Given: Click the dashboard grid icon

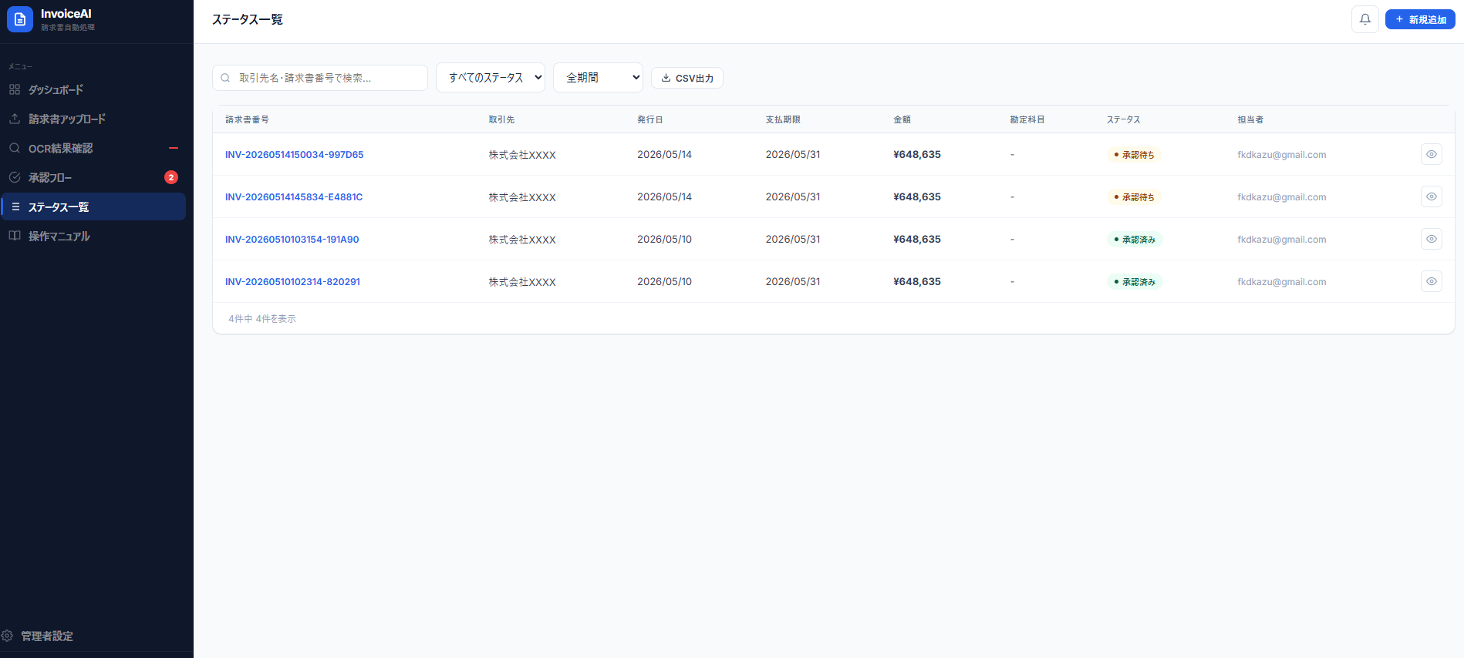Looking at the screenshot, I should (15, 89).
